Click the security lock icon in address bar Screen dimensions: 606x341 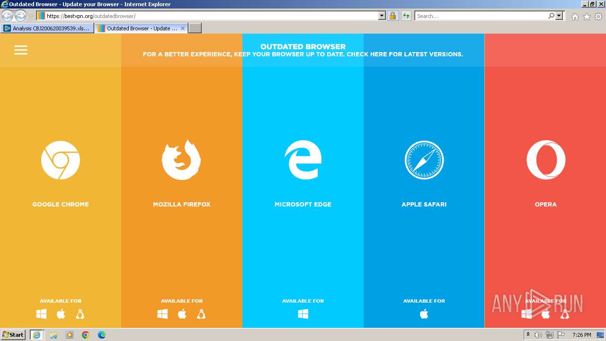click(392, 16)
